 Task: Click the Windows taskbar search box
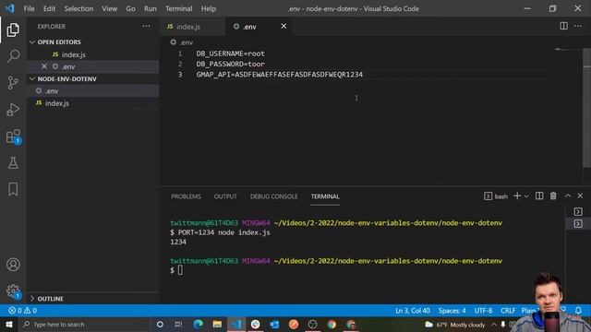(x=86, y=324)
